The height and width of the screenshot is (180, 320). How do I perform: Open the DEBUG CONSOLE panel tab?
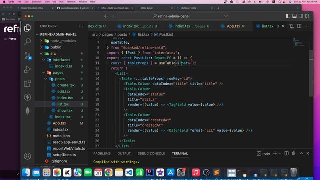pyautogui.click(x=151, y=153)
